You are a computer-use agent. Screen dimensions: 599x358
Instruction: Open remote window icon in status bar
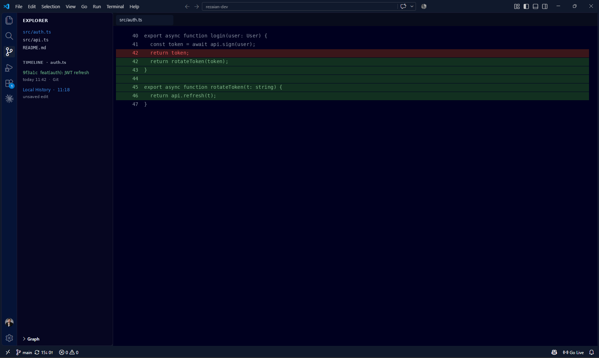[x=8, y=352]
